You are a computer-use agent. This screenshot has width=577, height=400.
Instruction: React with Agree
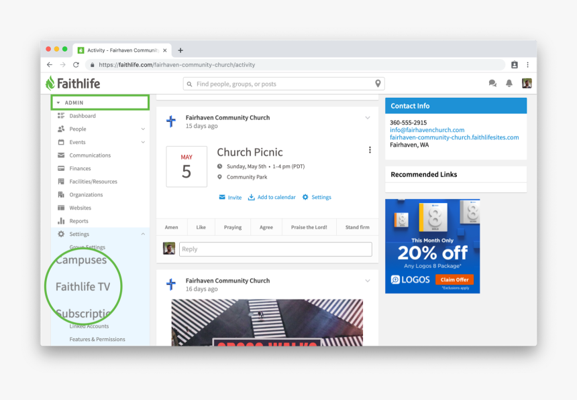[x=266, y=227]
